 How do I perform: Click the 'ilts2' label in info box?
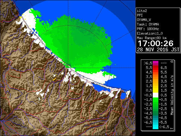(x=142, y=11)
